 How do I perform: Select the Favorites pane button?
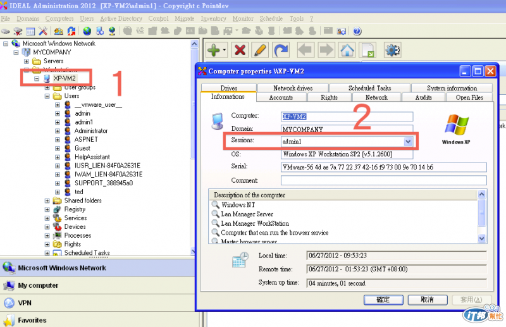coord(97,320)
